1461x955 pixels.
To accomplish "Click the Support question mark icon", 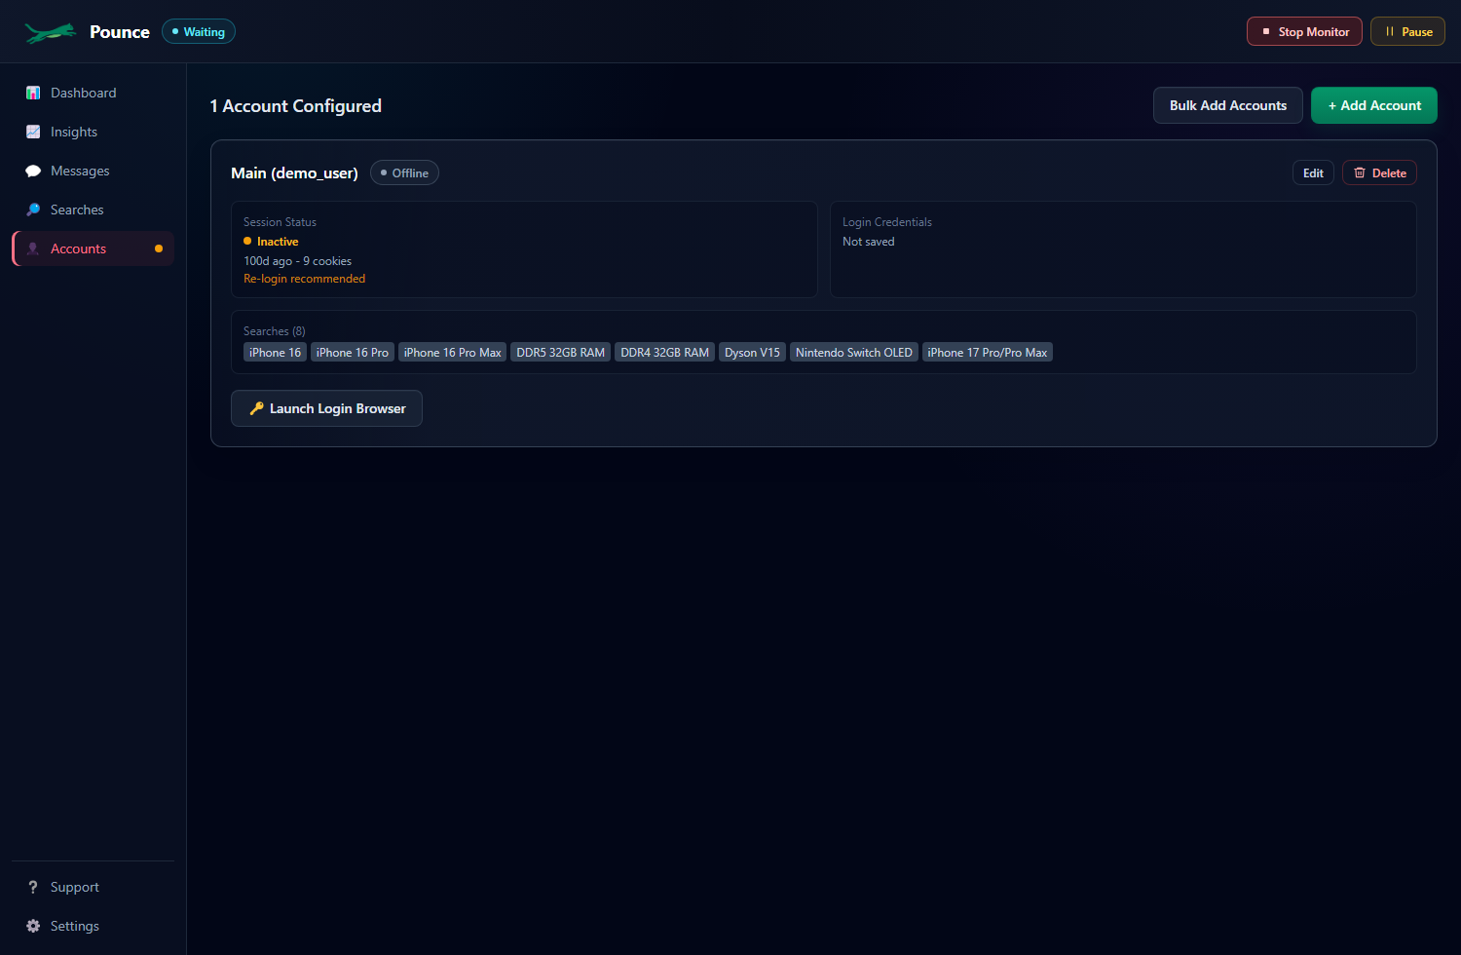I will coord(33,887).
